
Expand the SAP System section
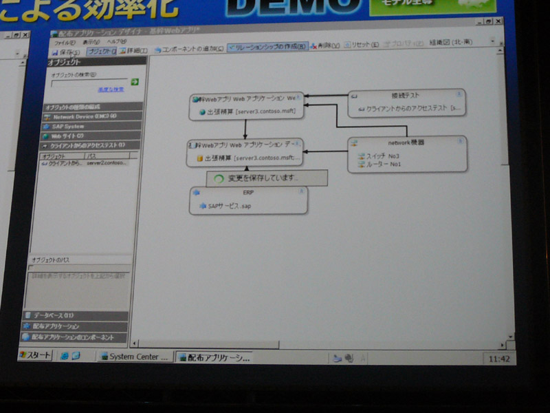92,126
